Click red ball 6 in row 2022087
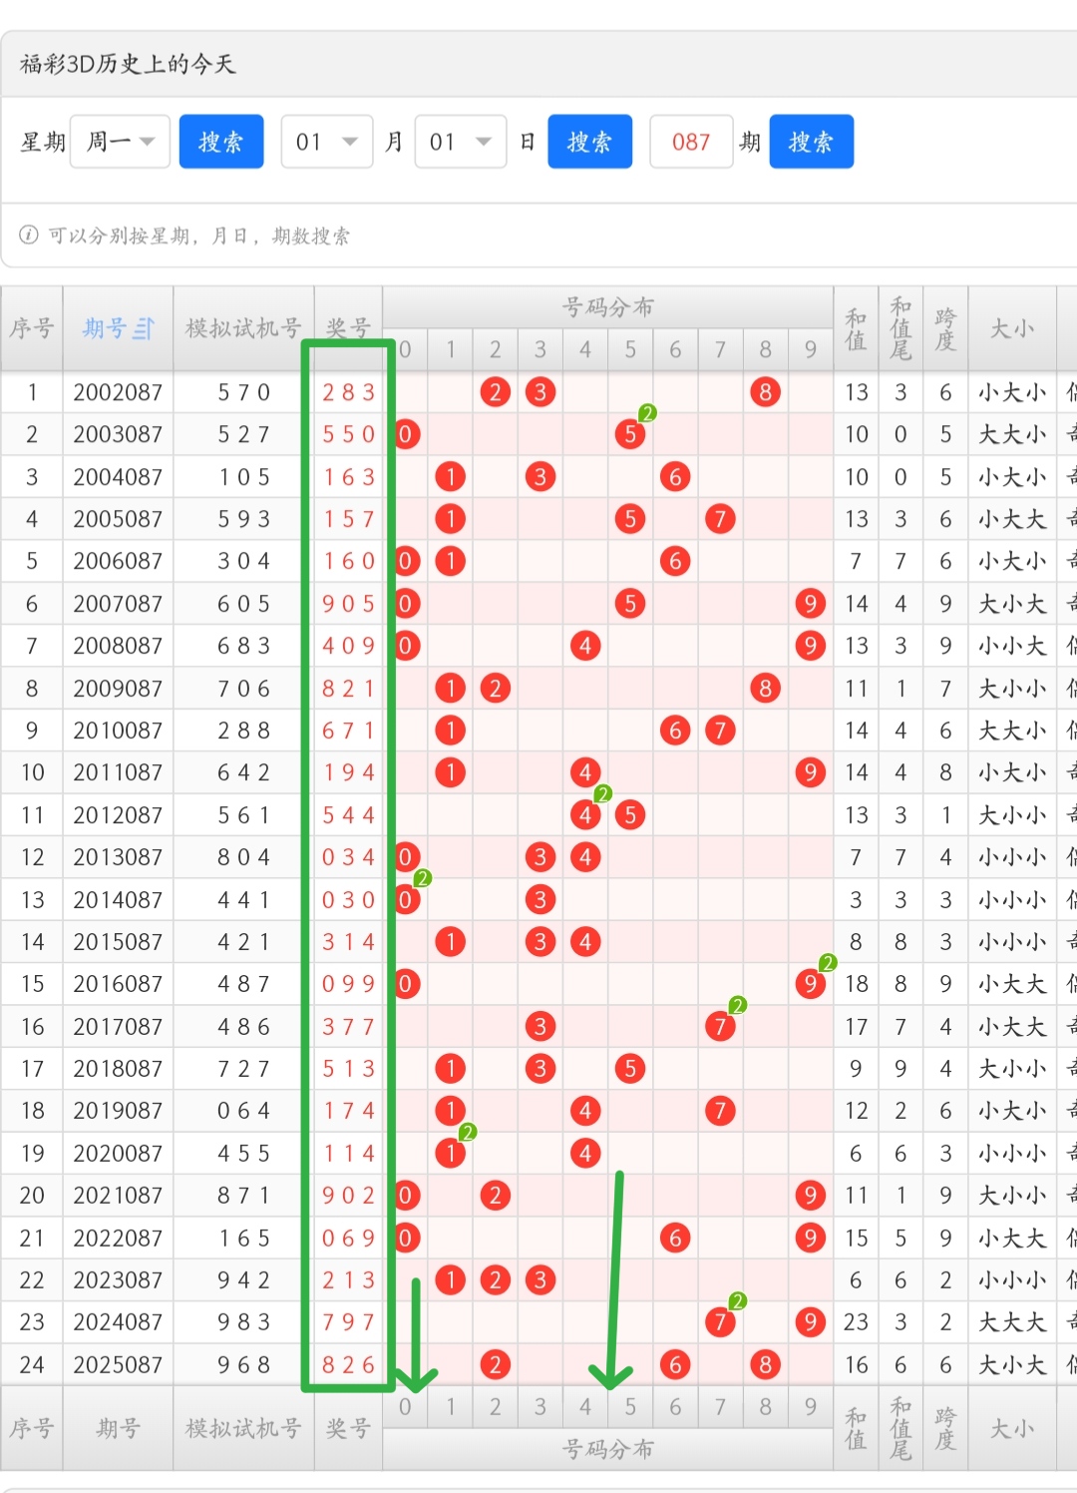This screenshot has width=1077, height=1493. click(675, 1238)
